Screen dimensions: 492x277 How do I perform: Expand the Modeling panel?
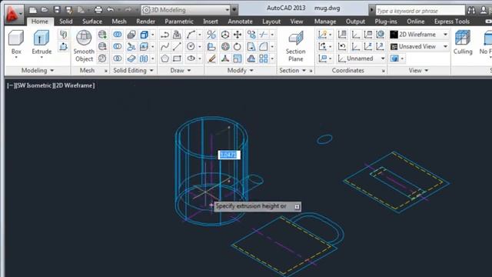point(38,70)
